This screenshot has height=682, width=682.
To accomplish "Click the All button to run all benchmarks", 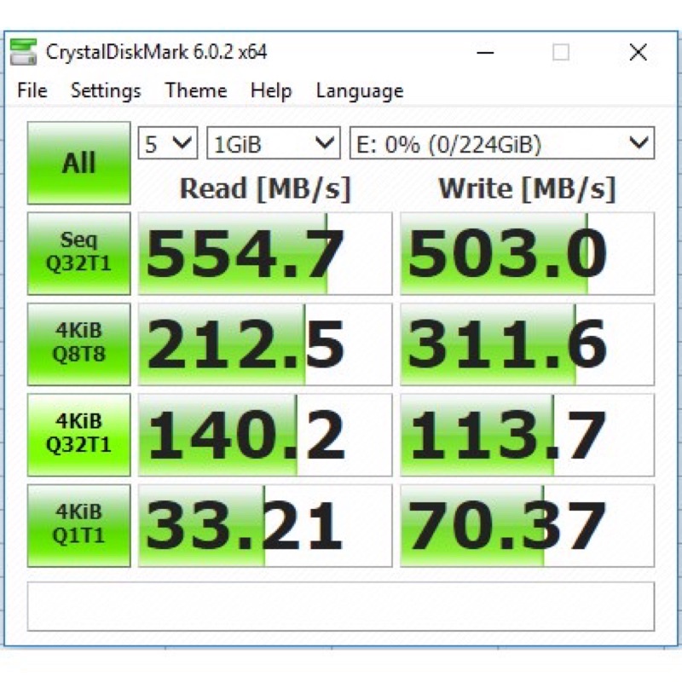I will click(78, 160).
